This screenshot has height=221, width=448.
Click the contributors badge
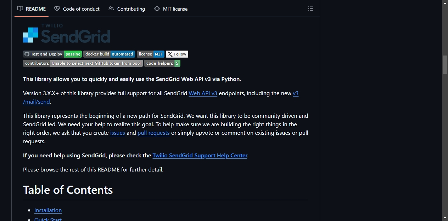83,63
